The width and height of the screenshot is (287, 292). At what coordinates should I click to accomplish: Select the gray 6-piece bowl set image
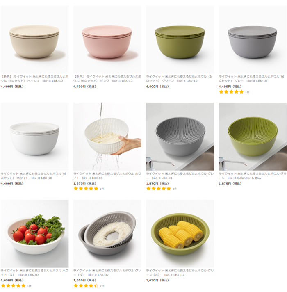tap(253, 40)
